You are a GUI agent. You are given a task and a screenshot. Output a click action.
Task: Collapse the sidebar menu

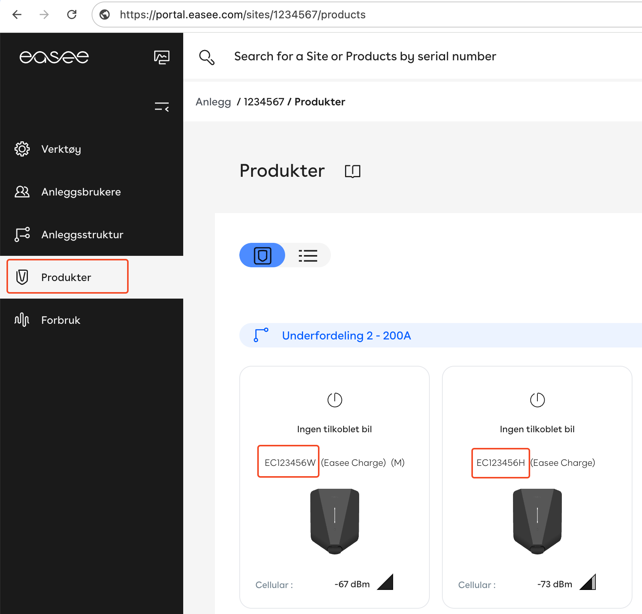point(162,107)
